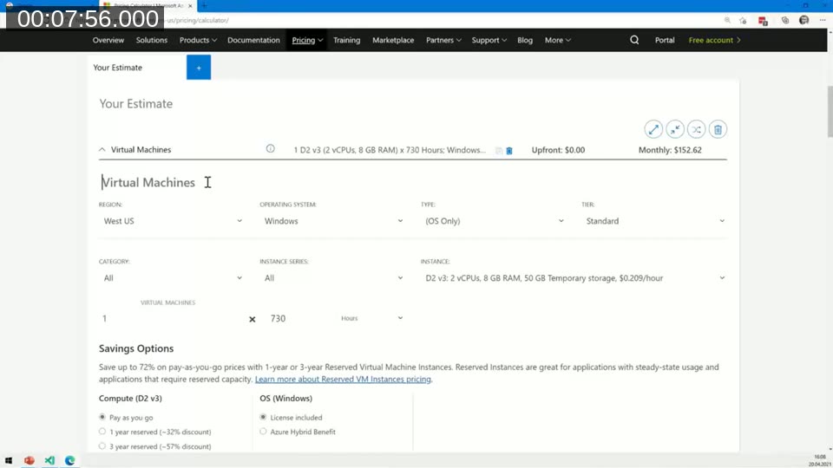Open the Region dropdown showing West US
This screenshot has height=468, width=833.
coord(172,221)
